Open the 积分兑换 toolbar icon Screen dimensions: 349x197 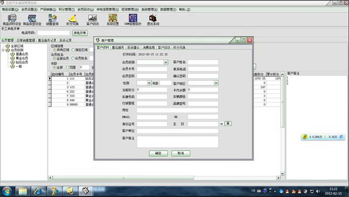(72, 19)
